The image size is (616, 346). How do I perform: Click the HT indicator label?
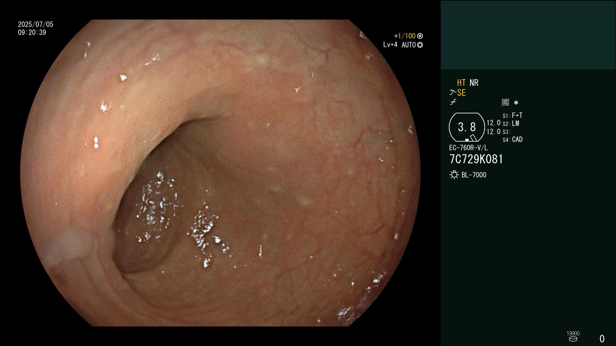click(461, 83)
